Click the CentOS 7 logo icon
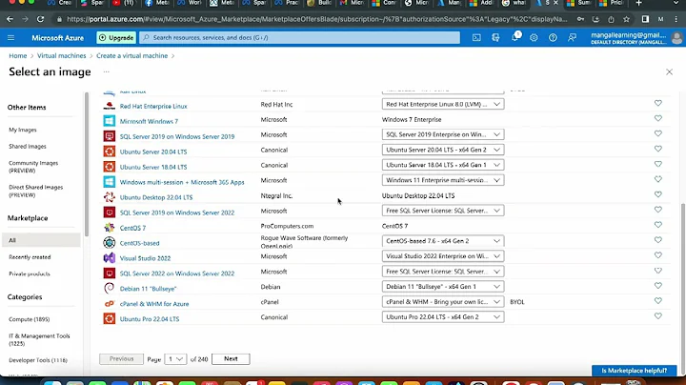Screen dimensions: 686x385 click(109, 228)
